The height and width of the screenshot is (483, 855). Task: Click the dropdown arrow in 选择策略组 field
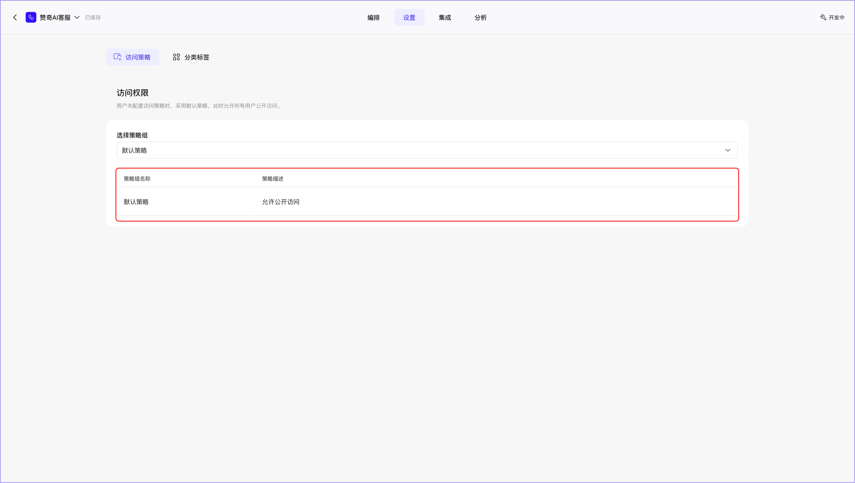tap(728, 150)
